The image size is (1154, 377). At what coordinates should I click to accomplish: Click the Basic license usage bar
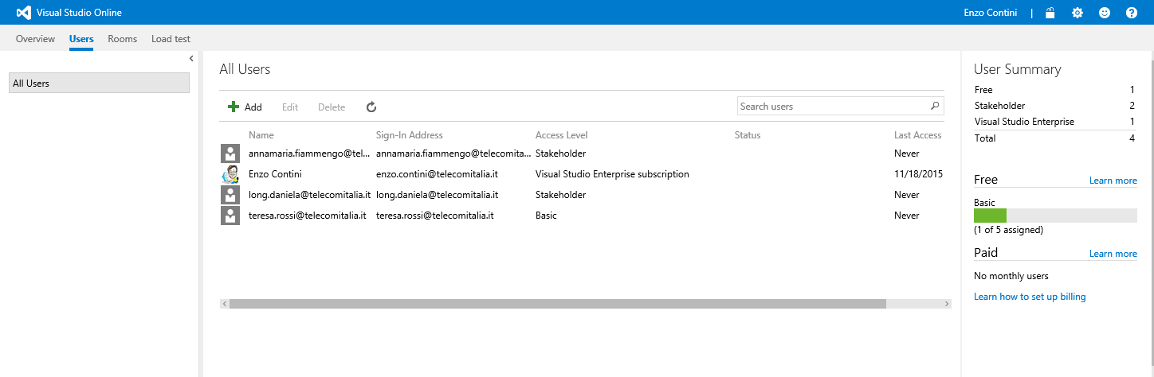[x=1054, y=216]
